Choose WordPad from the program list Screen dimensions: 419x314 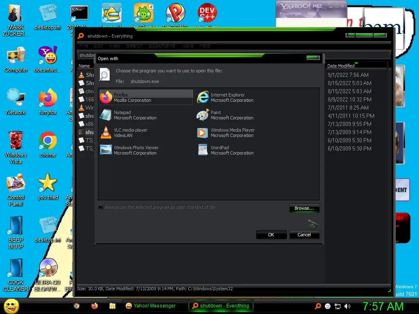[225, 150]
